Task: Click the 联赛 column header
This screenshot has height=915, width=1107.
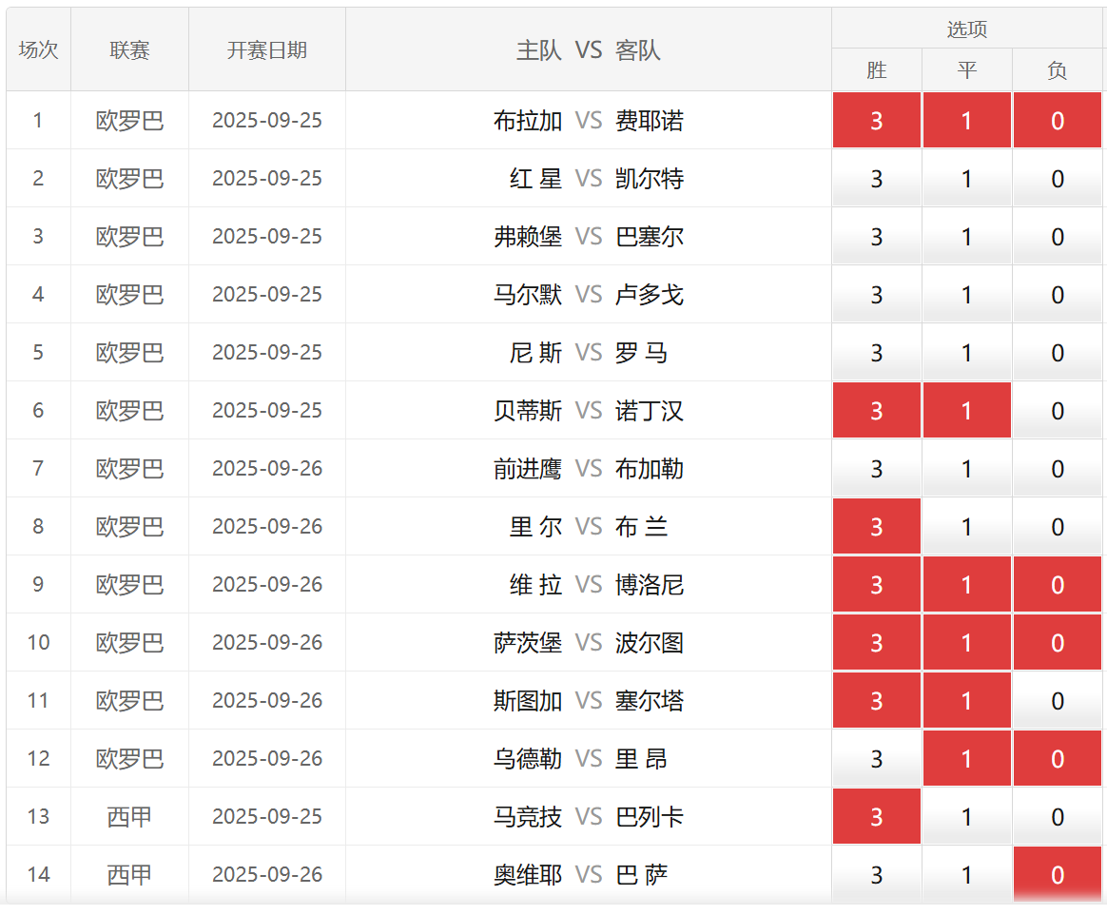Action: tap(129, 50)
